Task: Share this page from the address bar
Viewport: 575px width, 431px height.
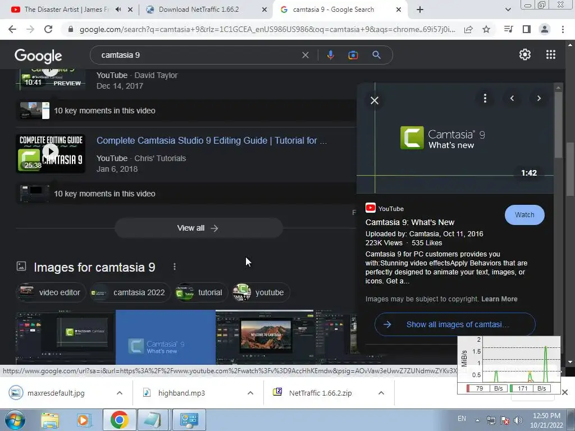Action: [x=468, y=29]
